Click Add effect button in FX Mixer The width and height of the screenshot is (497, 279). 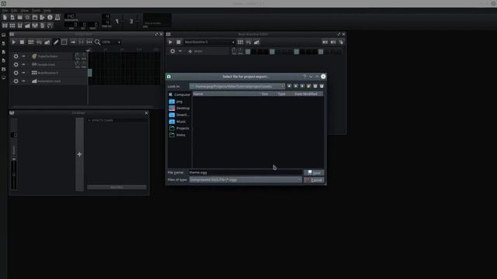(116, 188)
